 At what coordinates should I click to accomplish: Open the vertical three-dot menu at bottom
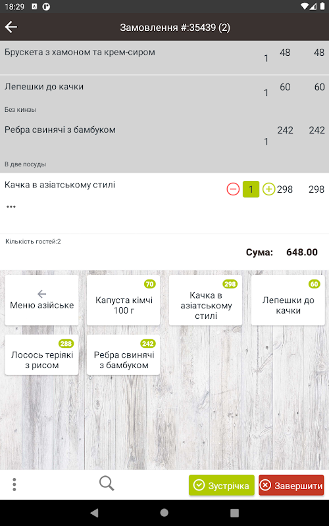tap(14, 485)
